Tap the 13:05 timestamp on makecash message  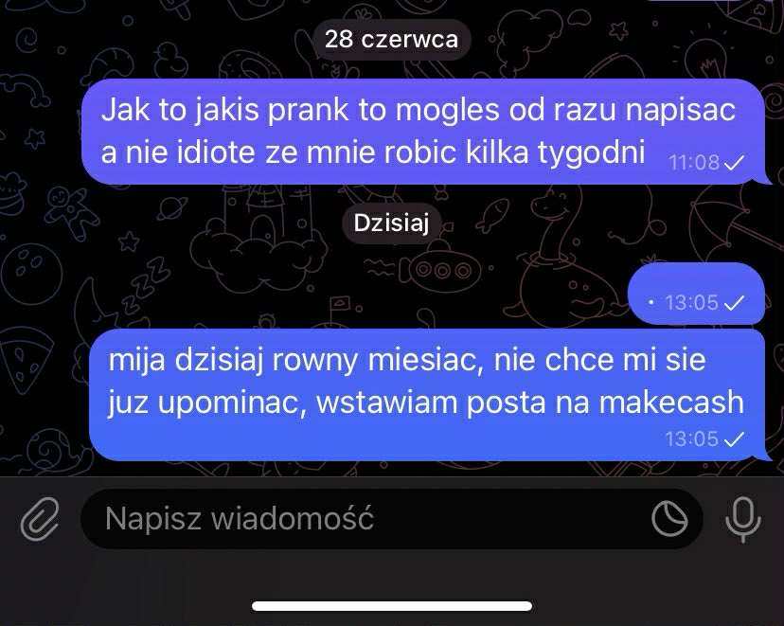[x=691, y=439]
